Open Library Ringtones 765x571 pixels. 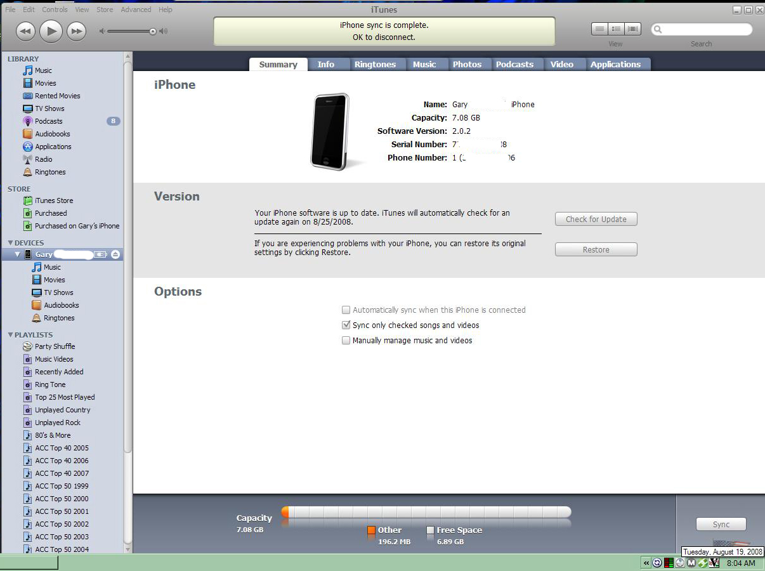[x=50, y=172]
